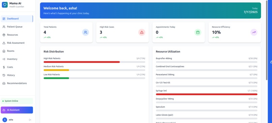Click the robot icon on right edge panel
The image size is (272, 123).
271,62
